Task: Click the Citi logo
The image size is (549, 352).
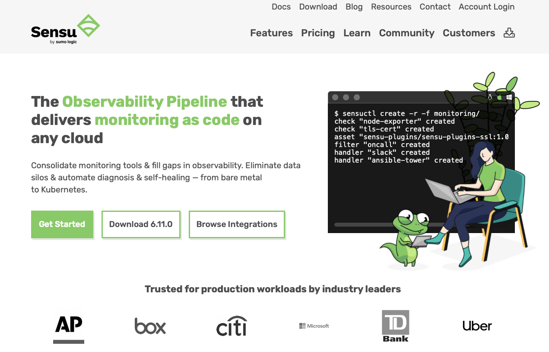Action: coord(232,326)
